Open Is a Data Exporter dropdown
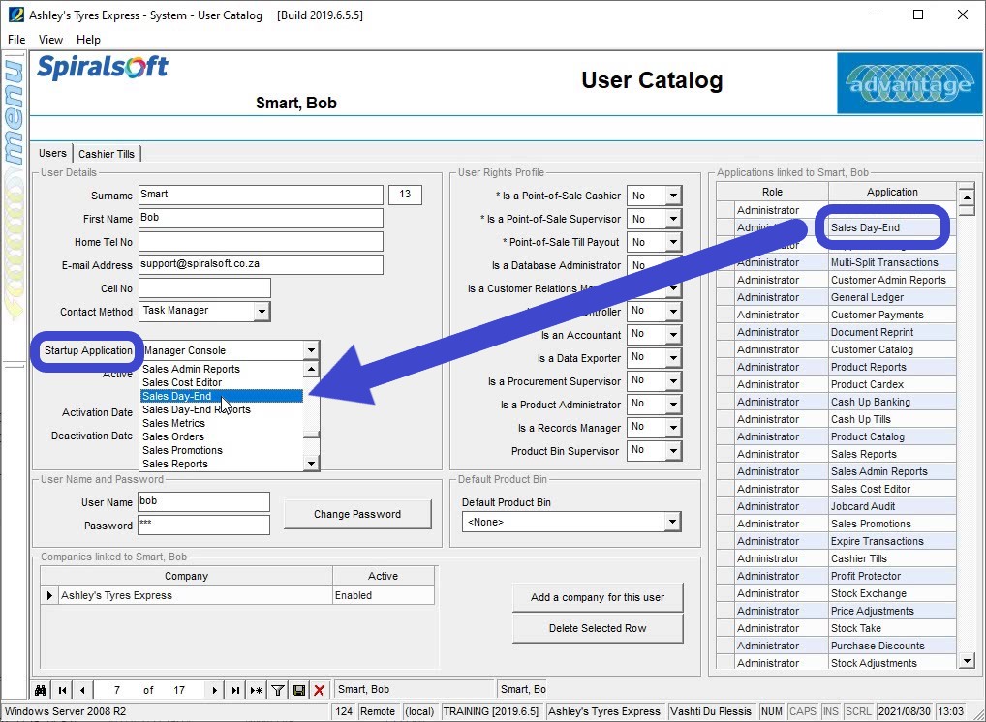Viewport: 986px width, 722px height. coord(673,357)
